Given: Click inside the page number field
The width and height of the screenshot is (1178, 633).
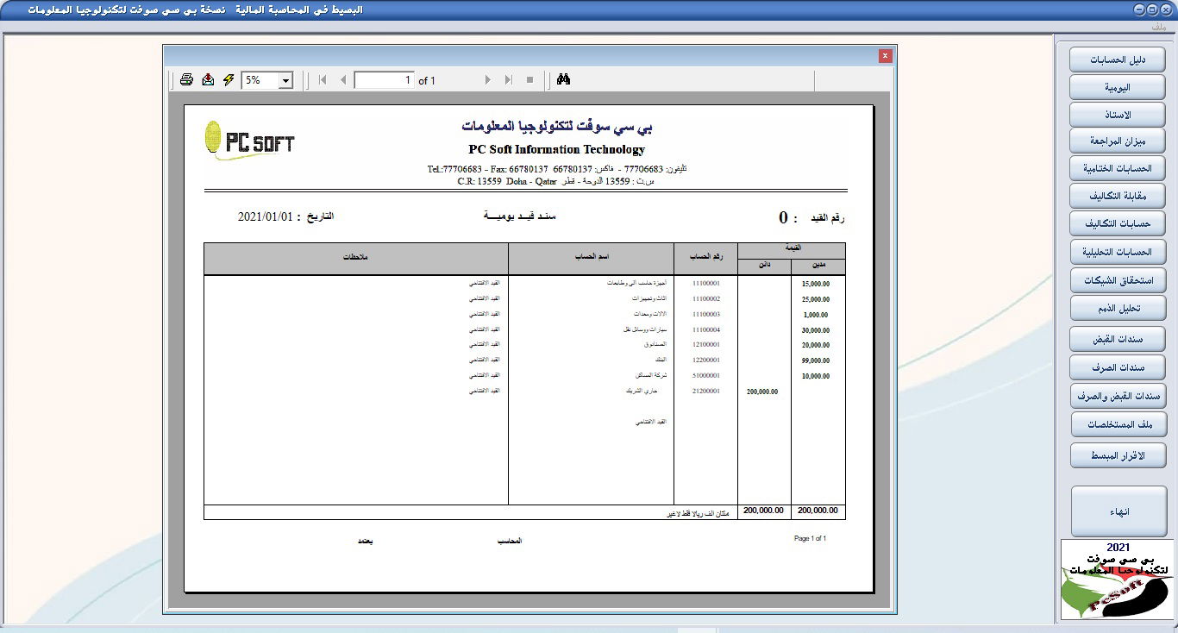Looking at the screenshot, I should tap(384, 78).
